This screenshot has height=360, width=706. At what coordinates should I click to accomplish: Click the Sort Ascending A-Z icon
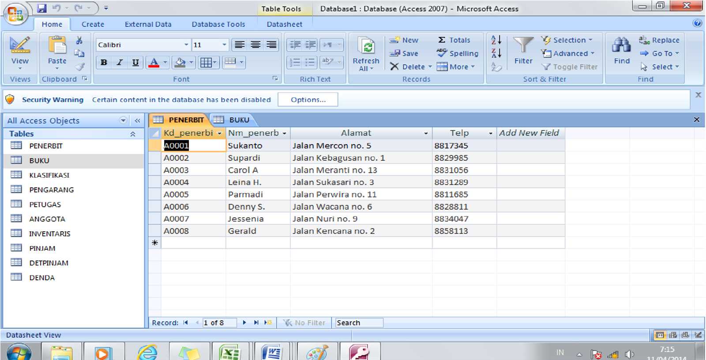(496, 40)
